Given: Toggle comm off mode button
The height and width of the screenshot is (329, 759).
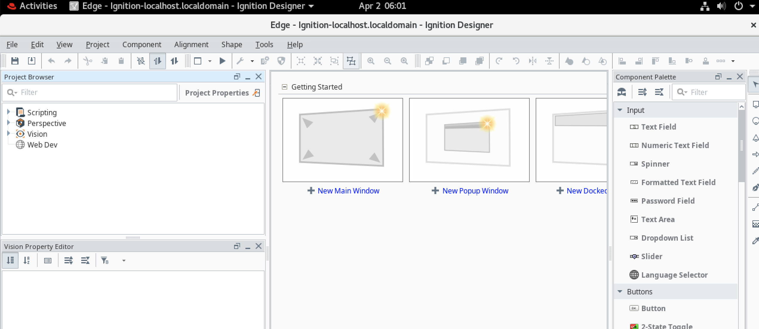Looking at the screenshot, I should 141,61.
